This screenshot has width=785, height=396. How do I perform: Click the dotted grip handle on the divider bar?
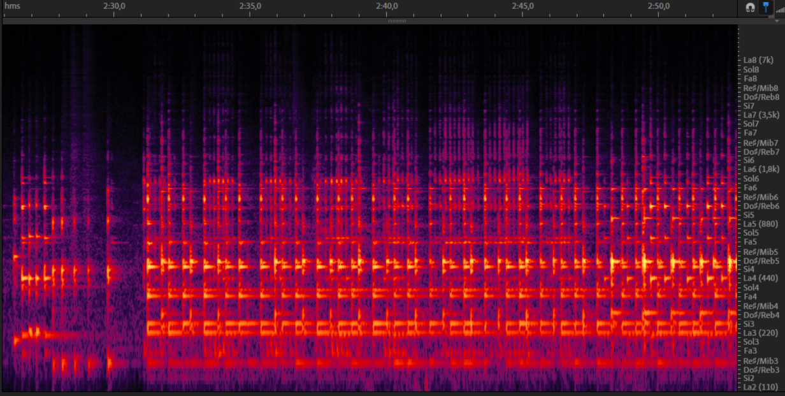tap(397, 21)
